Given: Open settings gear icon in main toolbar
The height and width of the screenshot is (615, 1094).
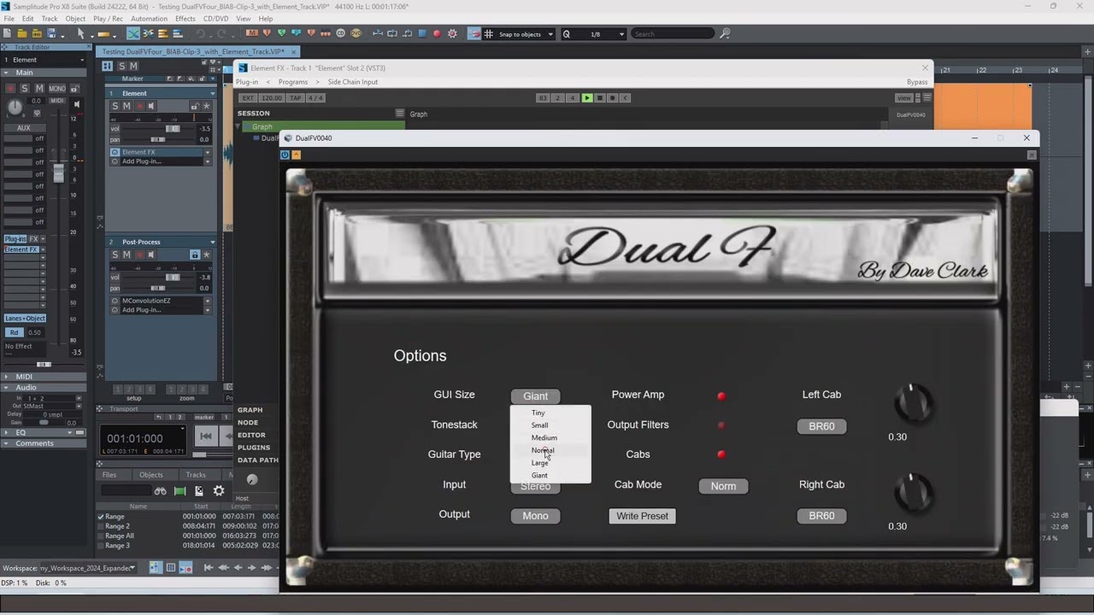Looking at the screenshot, I should pos(452,34).
